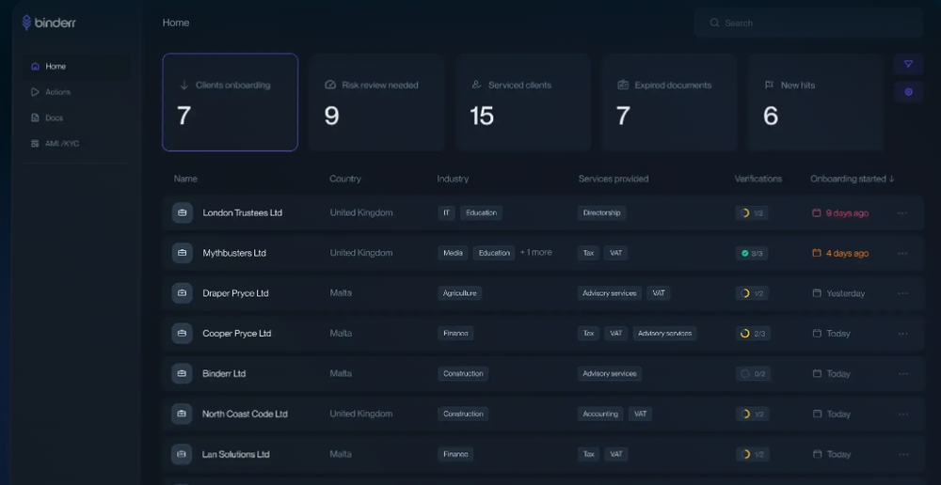Viewport: 941px width, 485px height.
Task: Open Mythbusters Ltd client name
Action: [x=234, y=253]
